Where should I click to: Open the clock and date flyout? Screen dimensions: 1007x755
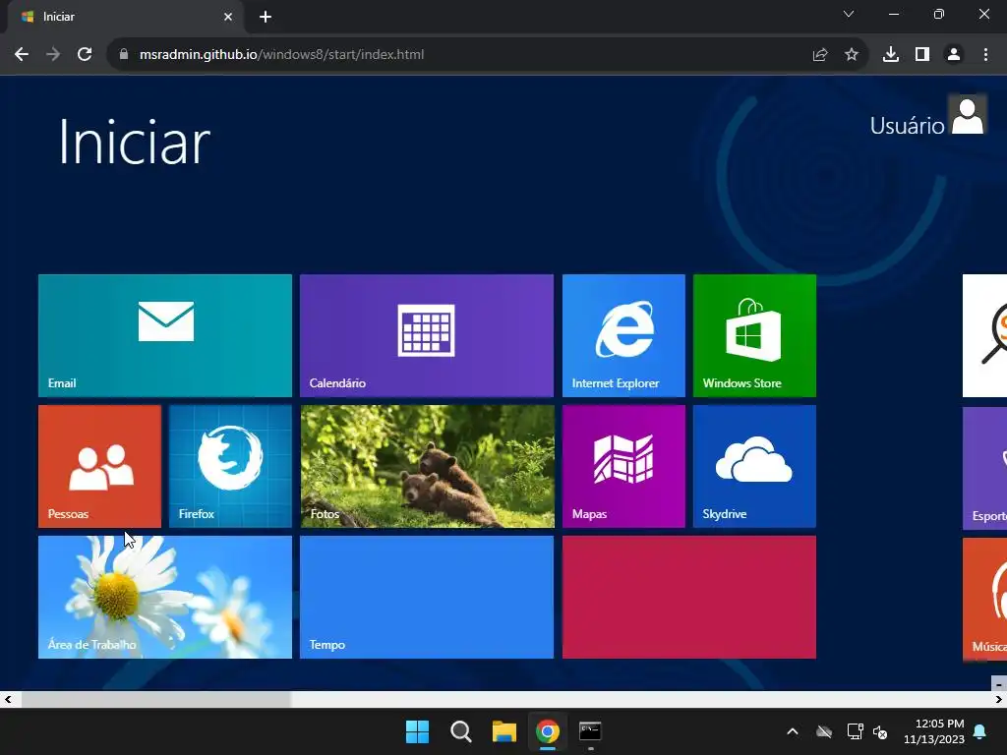[934, 731]
